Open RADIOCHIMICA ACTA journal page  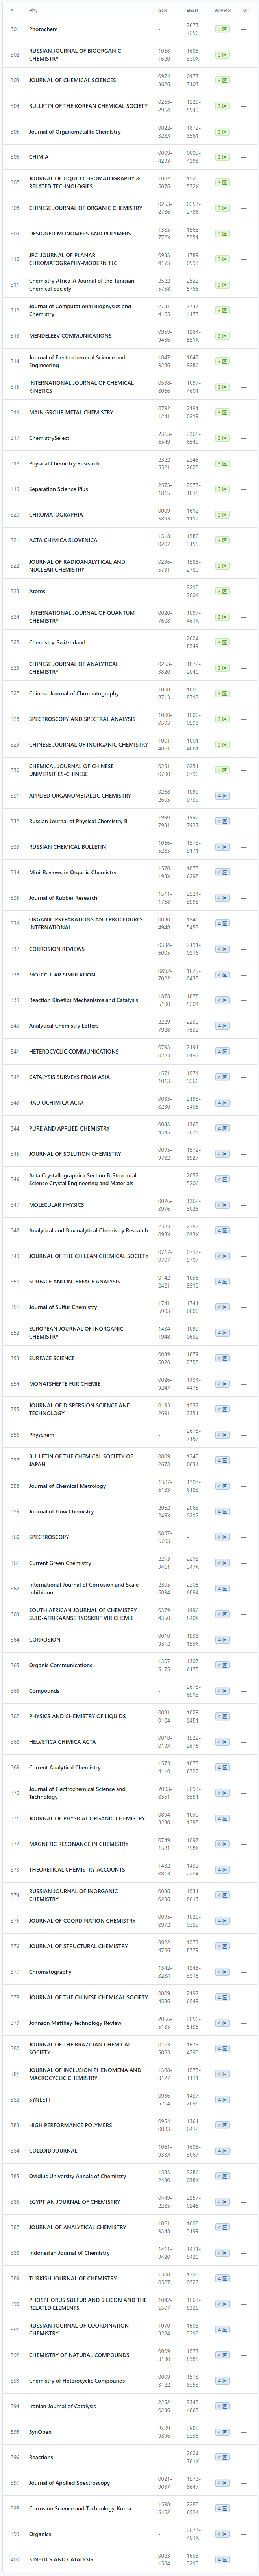tap(56, 1103)
